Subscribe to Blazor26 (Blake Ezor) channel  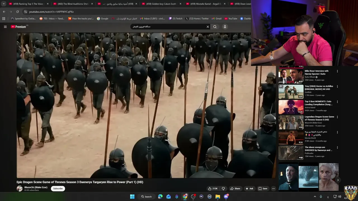(x=58, y=189)
